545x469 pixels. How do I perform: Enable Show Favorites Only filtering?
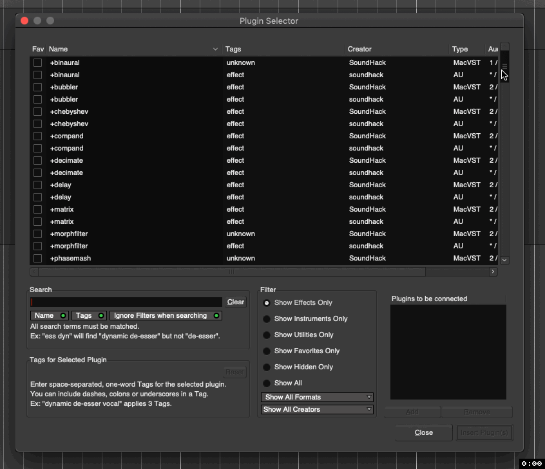[265, 351]
